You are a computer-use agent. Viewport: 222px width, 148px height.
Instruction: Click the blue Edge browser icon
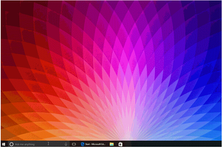(x=82, y=144)
